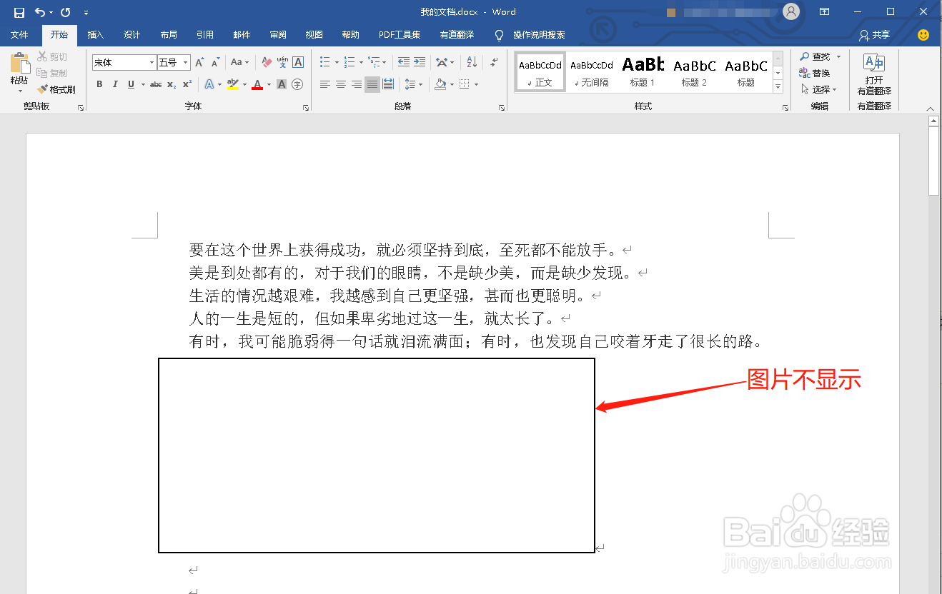Click the Undo icon
Screen dimensions: 942x594
[x=40, y=11]
